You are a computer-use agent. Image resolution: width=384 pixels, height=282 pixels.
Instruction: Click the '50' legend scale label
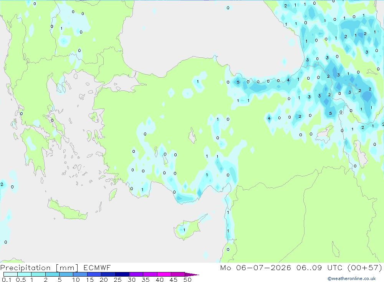[x=188, y=280]
